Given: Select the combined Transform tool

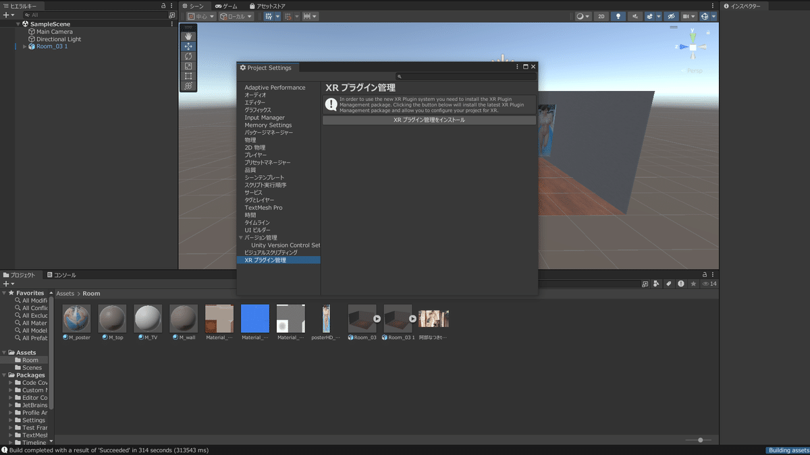Looking at the screenshot, I should tap(188, 86).
